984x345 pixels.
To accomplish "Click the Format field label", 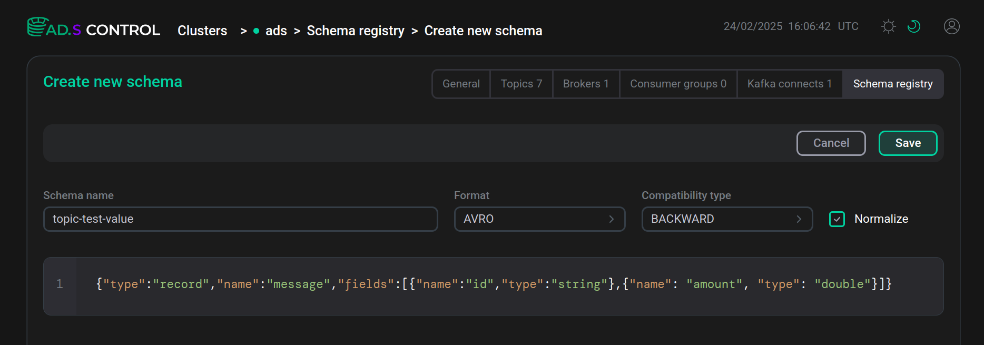I will [x=471, y=195].
